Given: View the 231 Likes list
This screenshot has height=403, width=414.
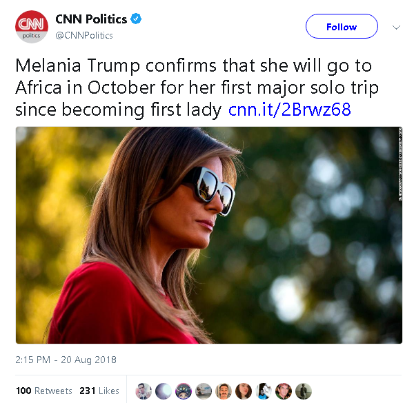Looking at the screenshot, I should tap(99, 391).
